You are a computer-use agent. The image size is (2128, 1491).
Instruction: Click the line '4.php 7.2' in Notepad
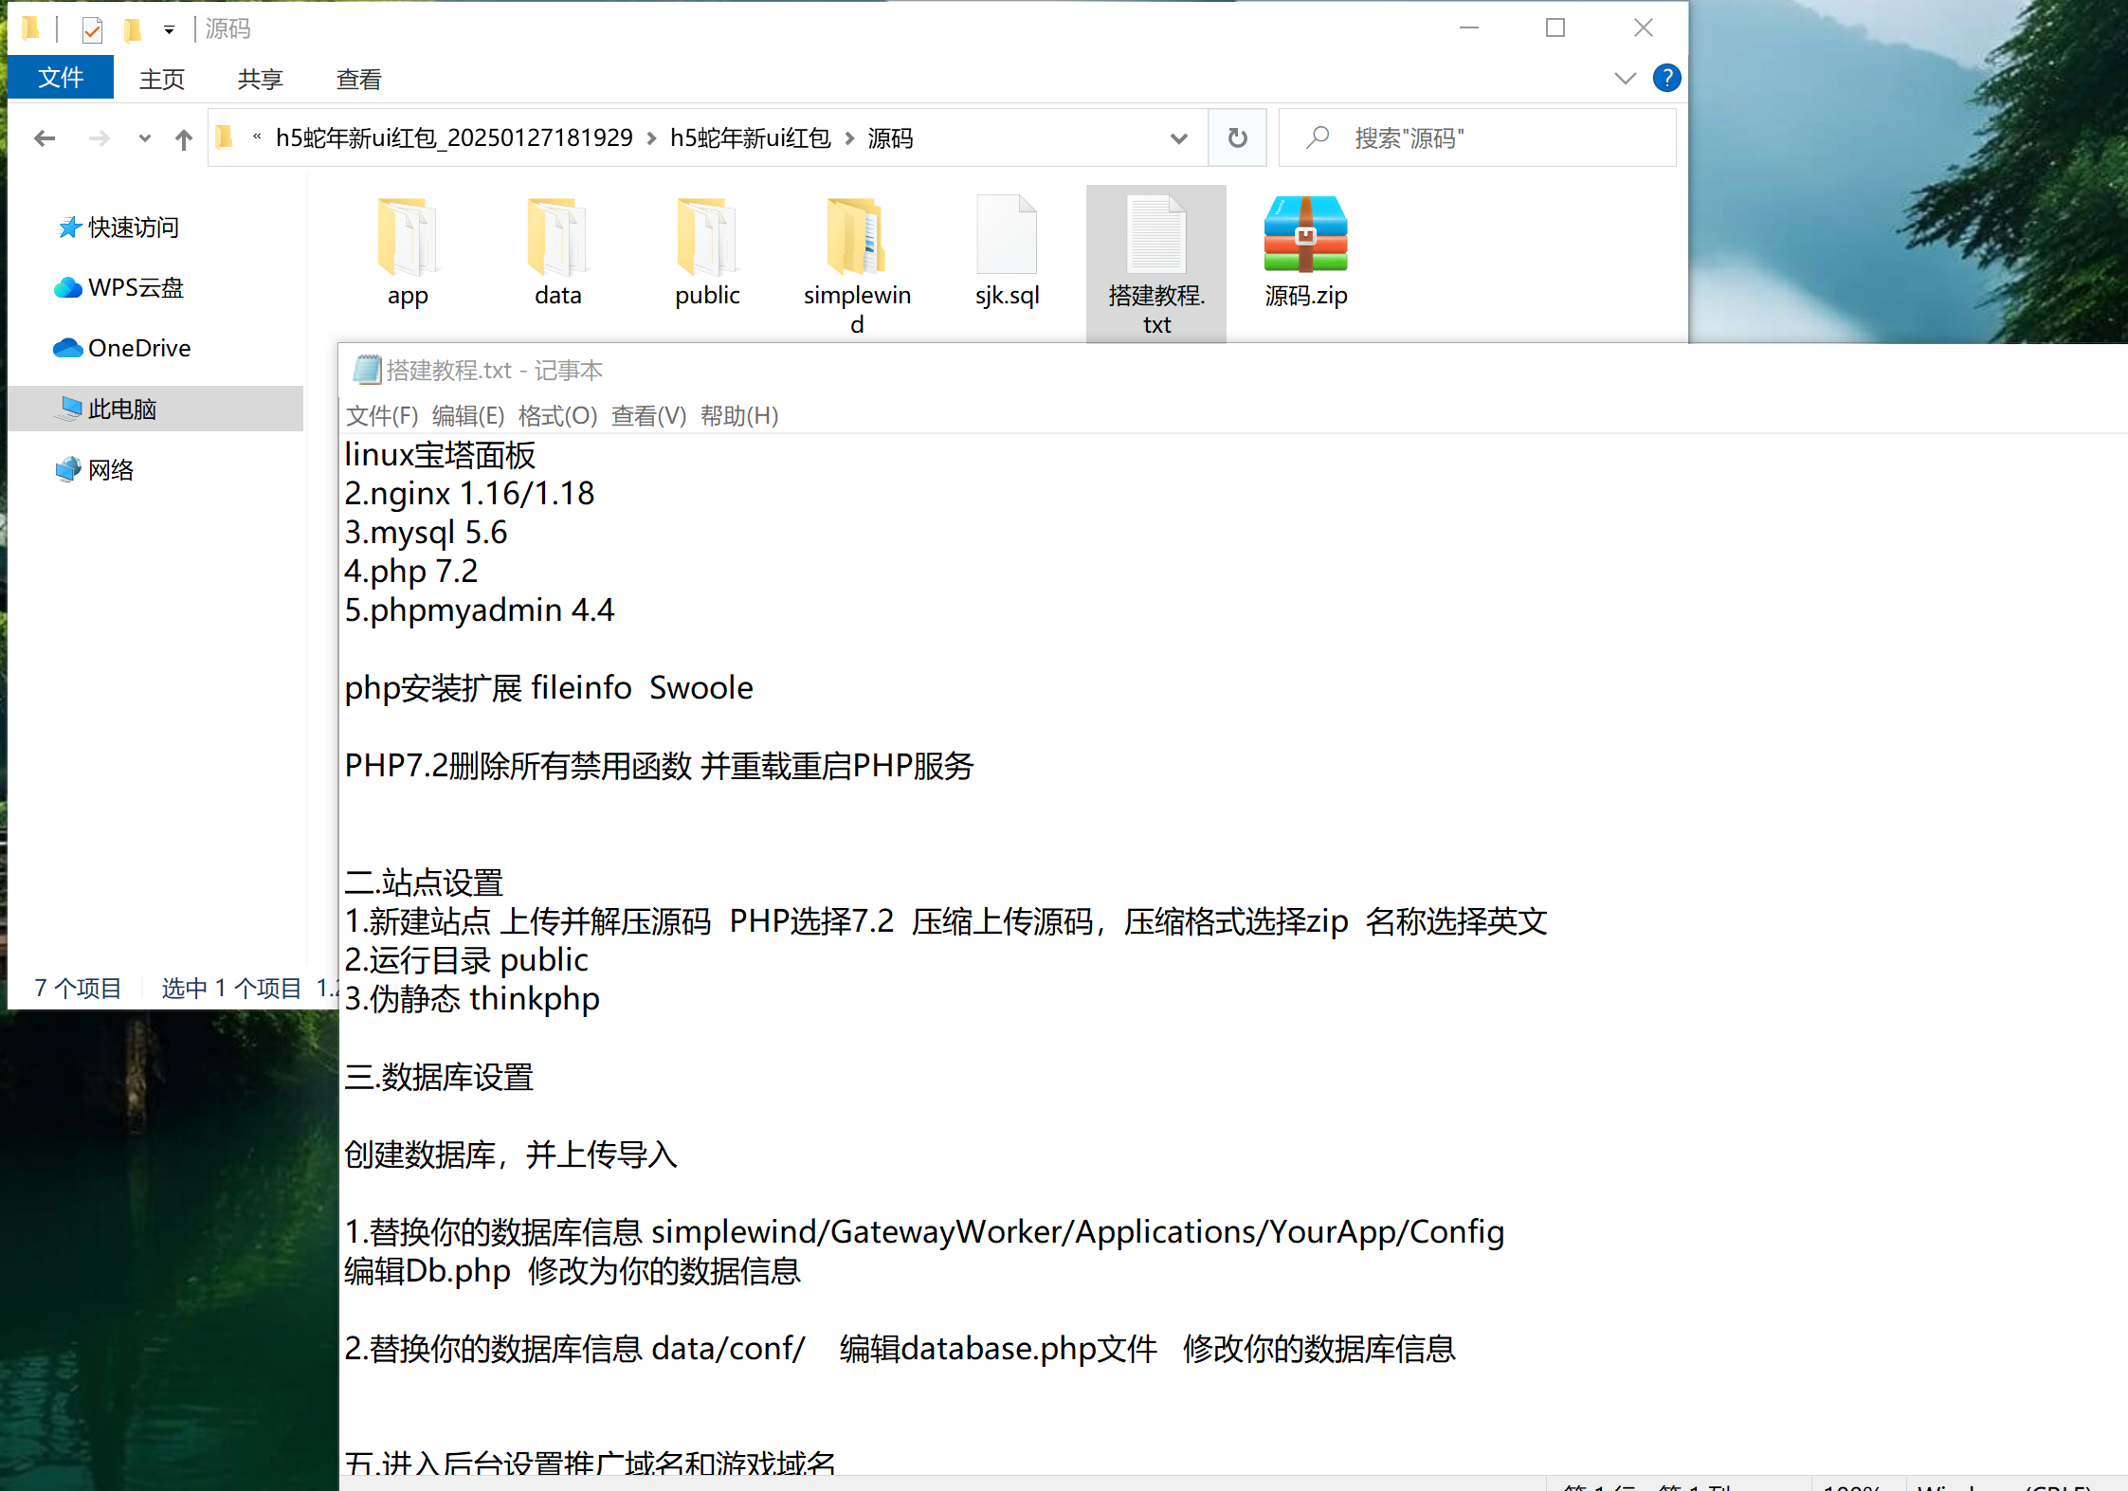coord(410,572)
